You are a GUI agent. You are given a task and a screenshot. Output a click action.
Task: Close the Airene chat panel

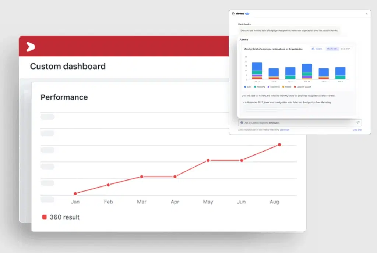click(x=367, y=14)
